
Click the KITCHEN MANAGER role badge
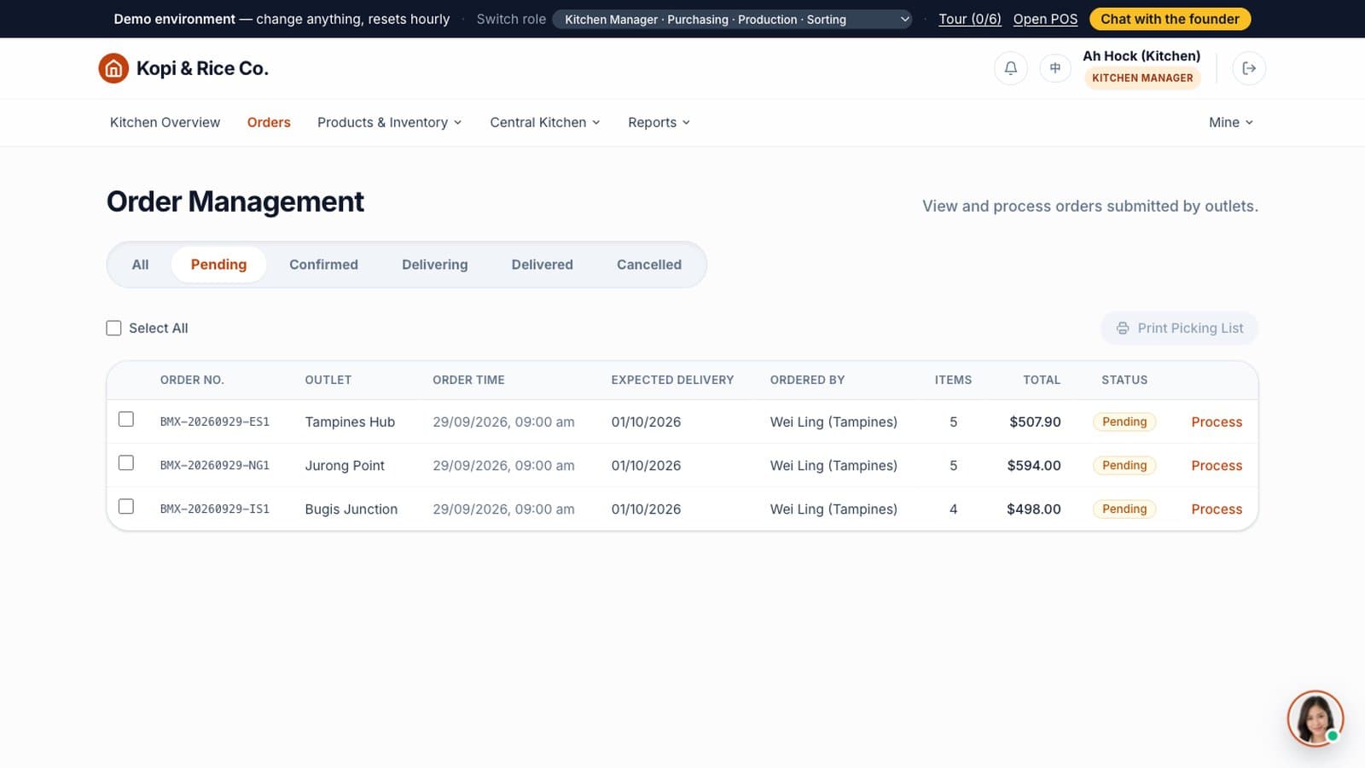tap(1142, 78)
